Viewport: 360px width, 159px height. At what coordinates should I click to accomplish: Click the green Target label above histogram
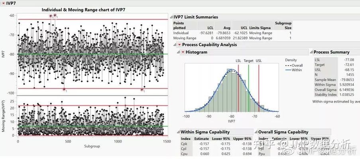(x=248, y=60)
